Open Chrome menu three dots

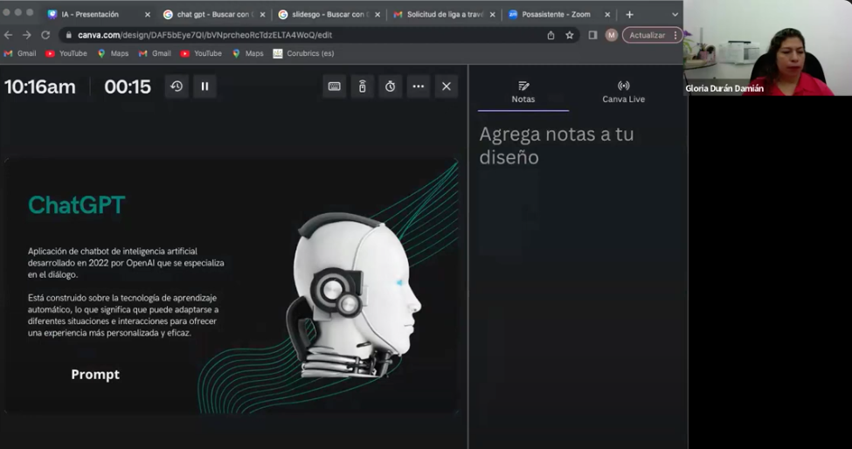coord(675,35)
